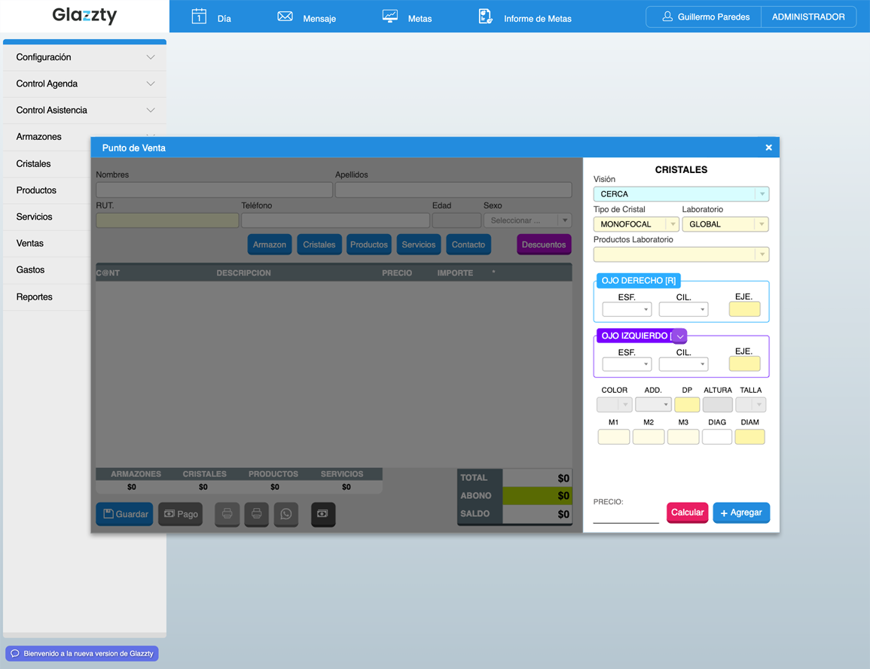Image resolution: width=870 pixels, height=669 pixels.
Task: Open the Laboratorio GLOBAL dropdown
Action: tap(725, 224)
